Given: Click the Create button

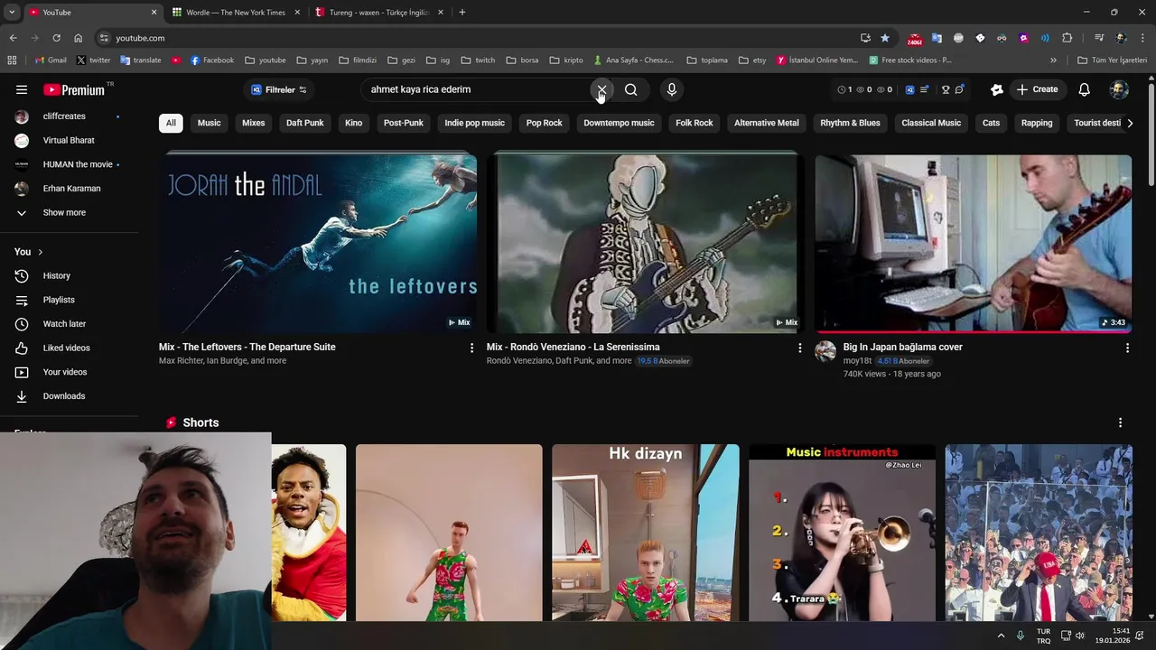Looking at the screenshot, I should pyautogui.click(x=1037, y=89).
